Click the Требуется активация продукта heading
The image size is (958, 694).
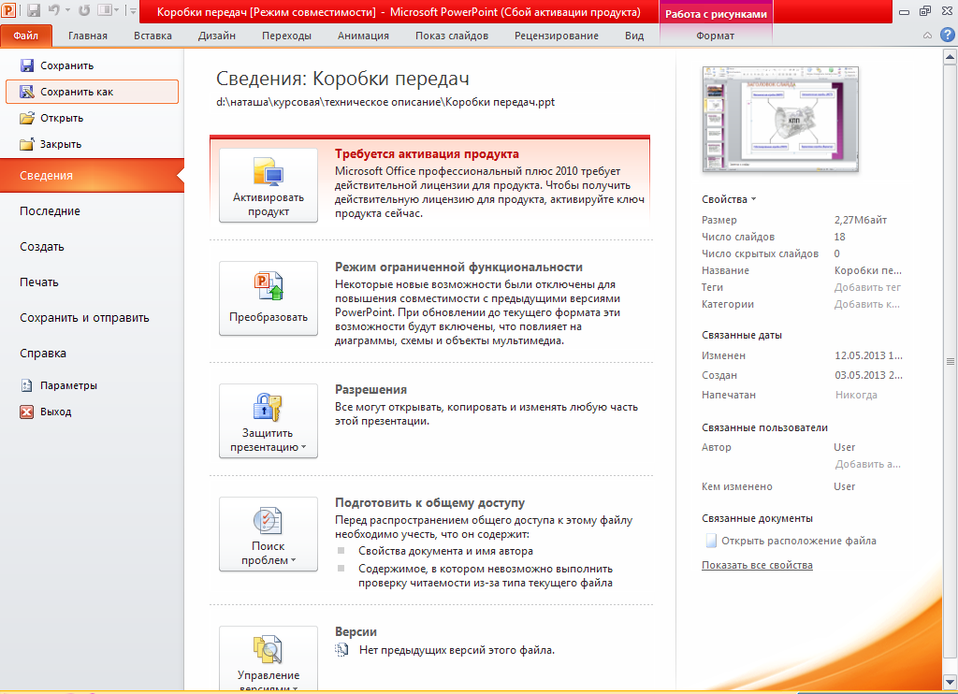pos(427,154)
